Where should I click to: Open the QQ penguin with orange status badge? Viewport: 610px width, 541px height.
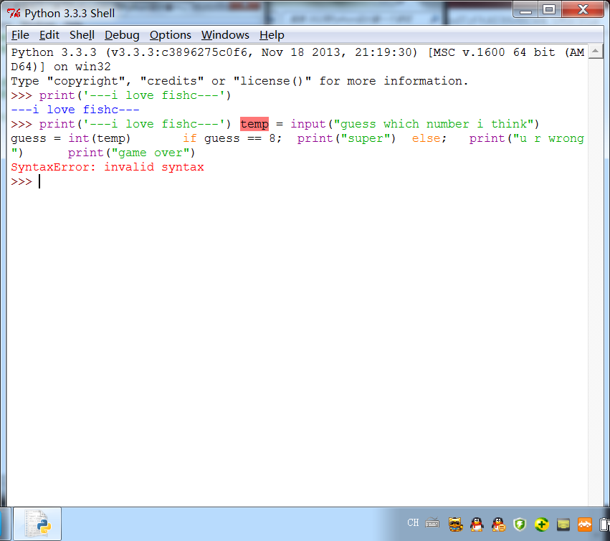[x=499, y=524]
